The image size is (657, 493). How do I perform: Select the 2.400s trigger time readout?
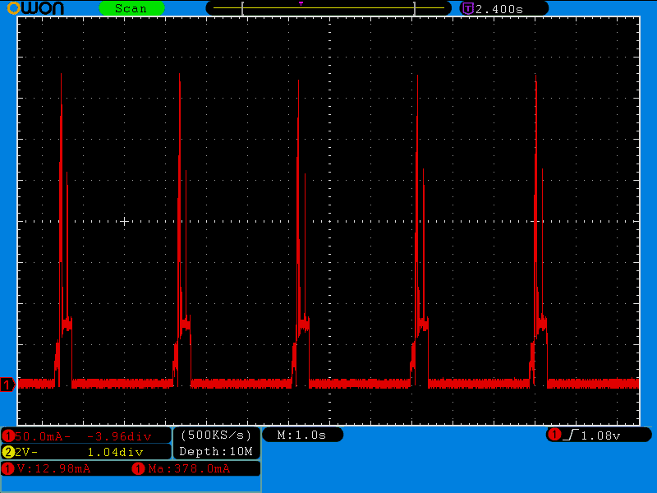(499, 8)
